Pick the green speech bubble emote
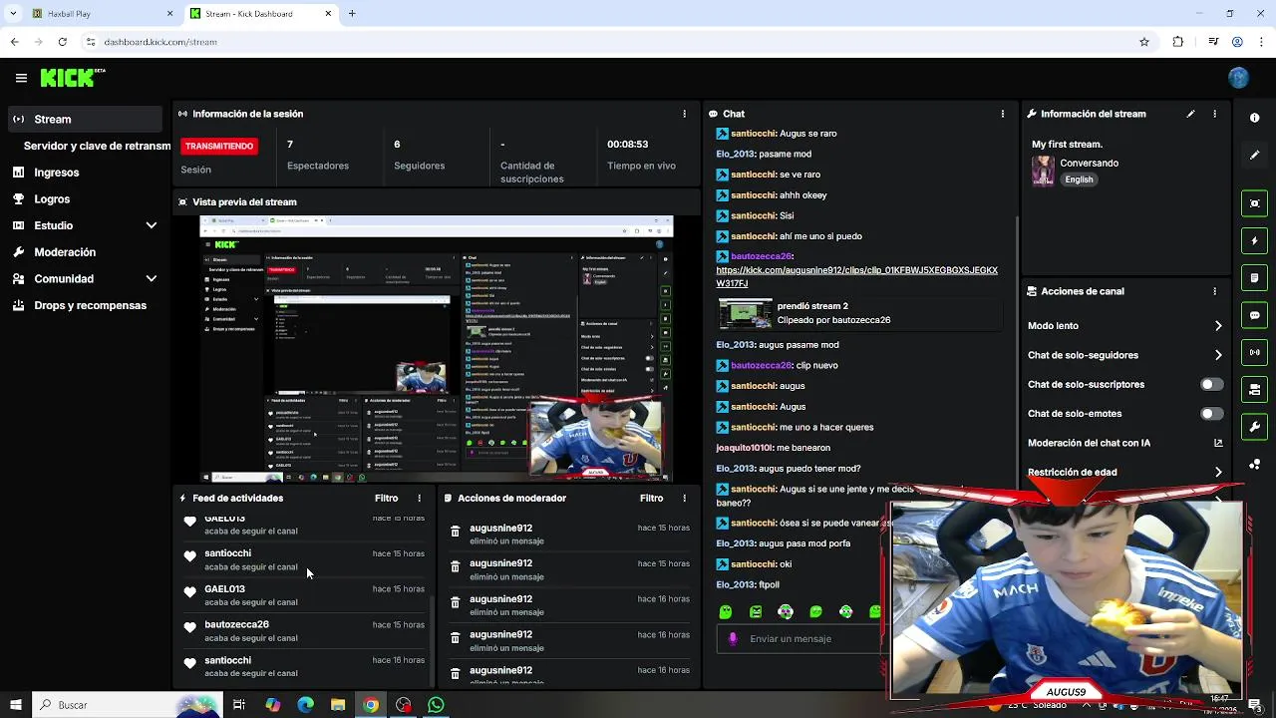The image size is (1276, 718). [815, 611]
